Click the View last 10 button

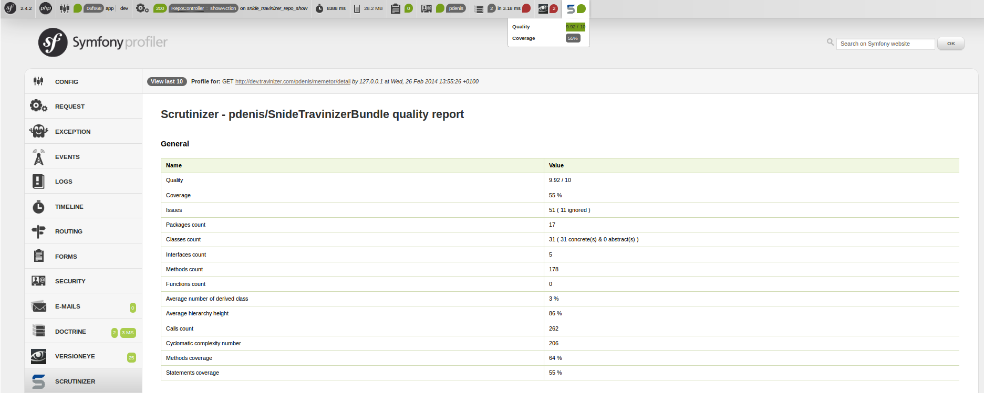pyautogui.click(x=167, y=81)
